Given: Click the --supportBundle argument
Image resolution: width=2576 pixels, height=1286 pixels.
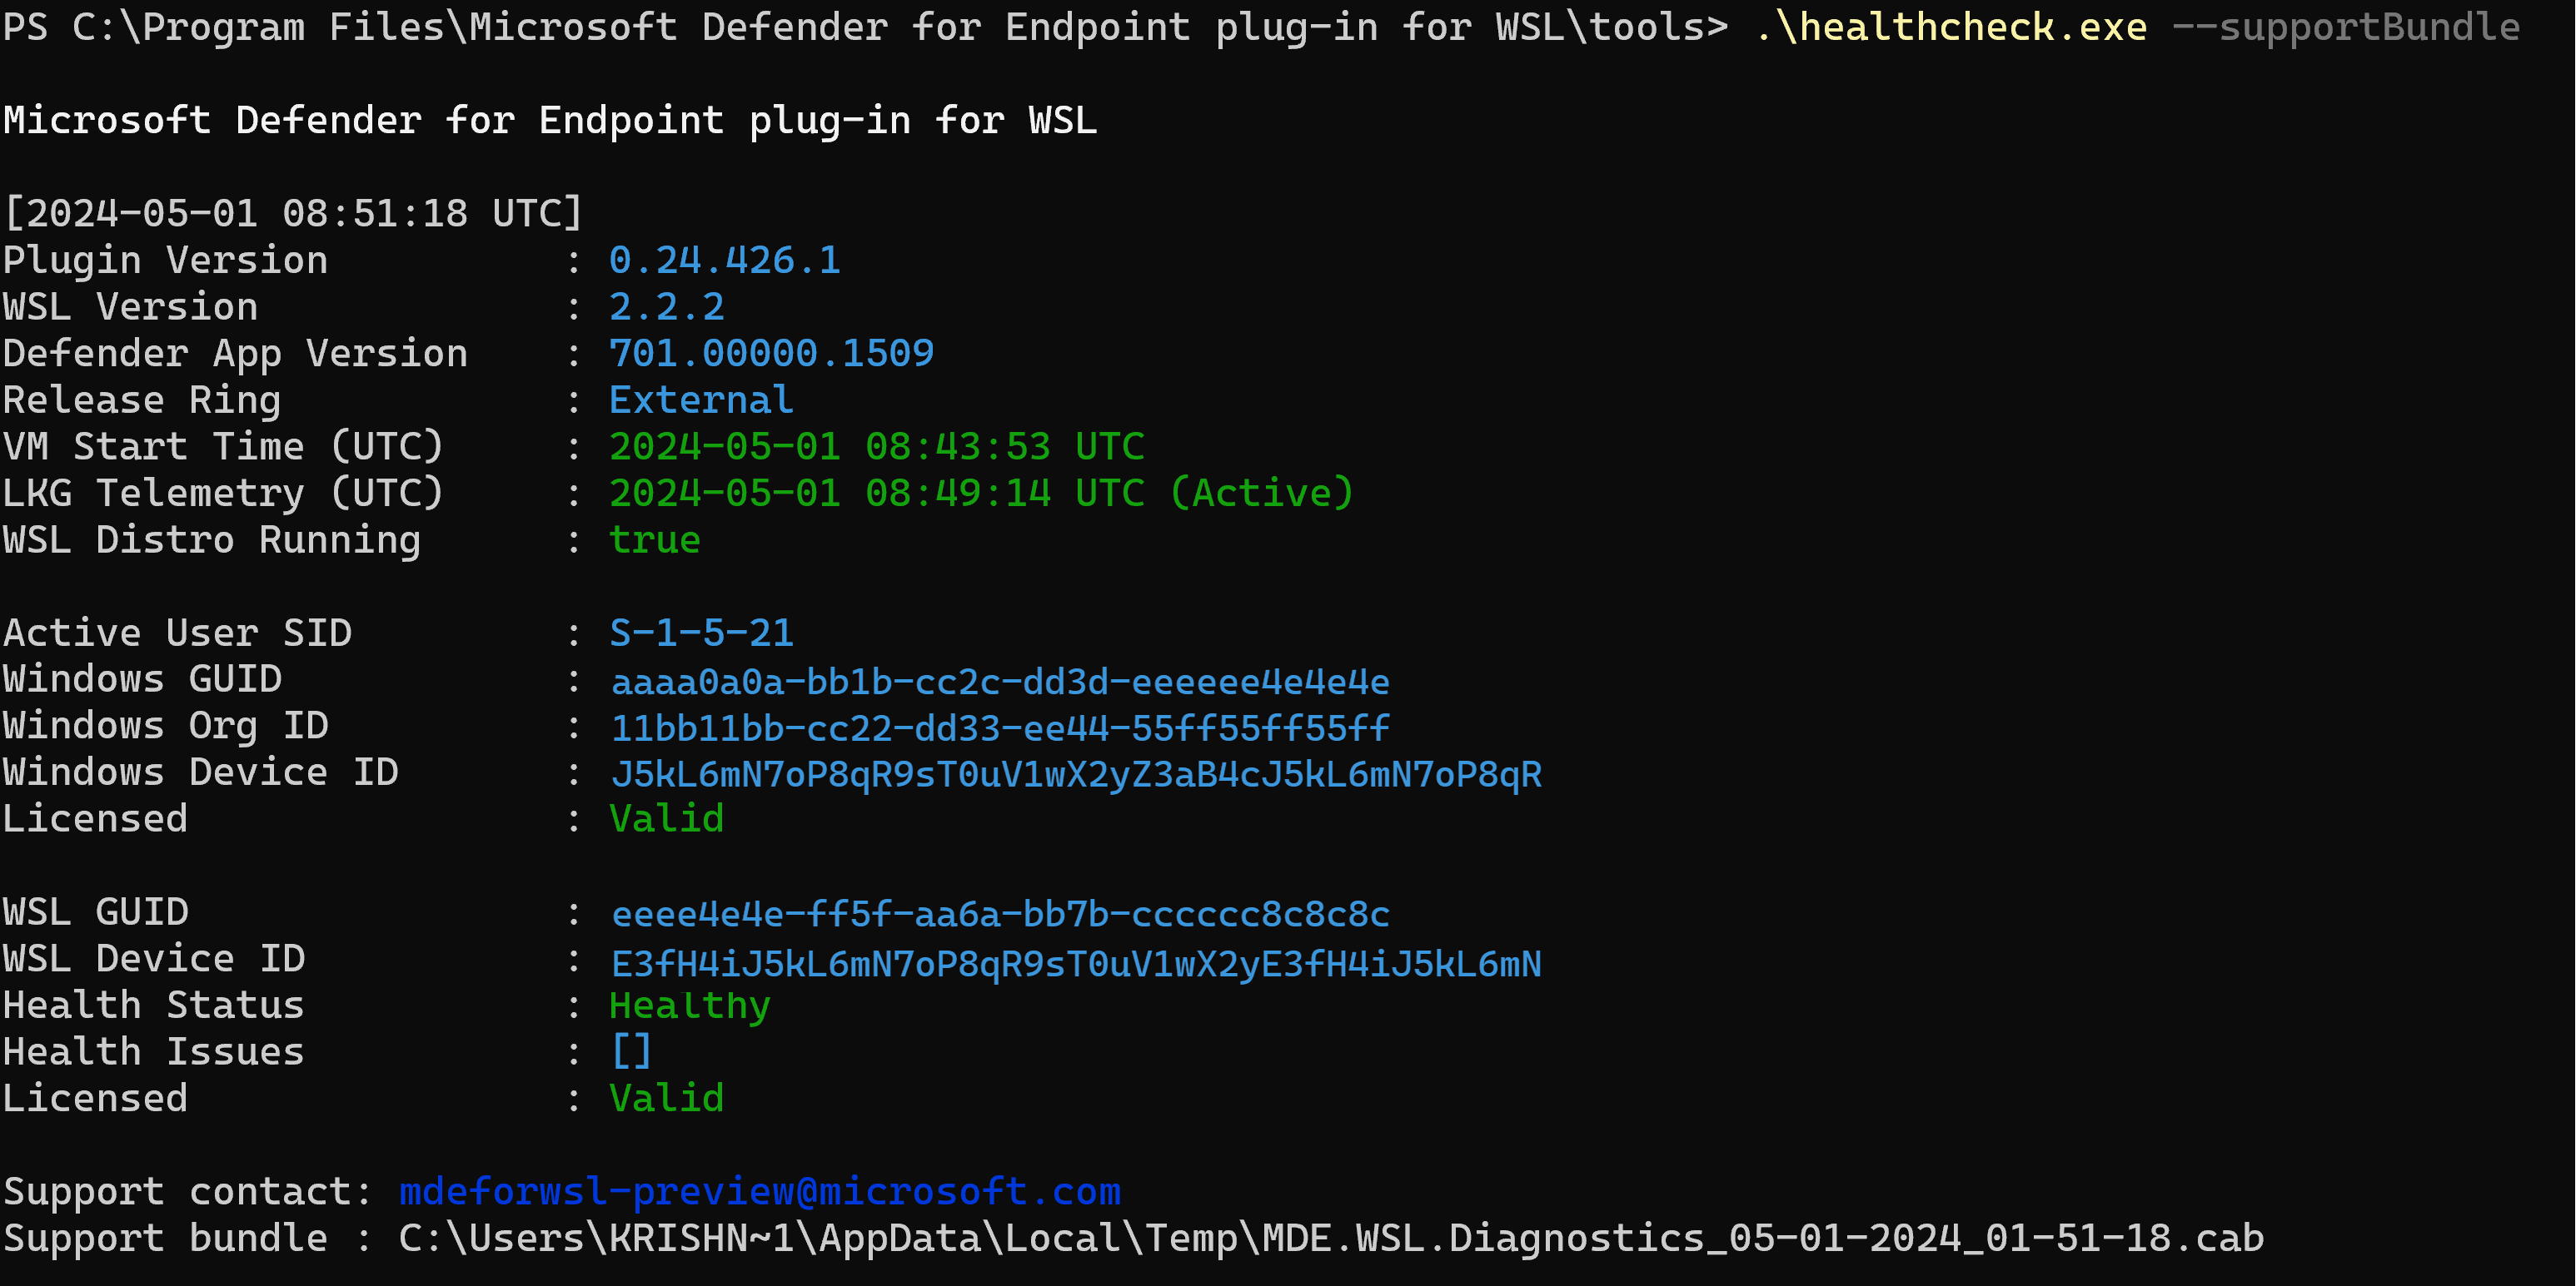Looking at the screenshot, I should (2346, 27).
